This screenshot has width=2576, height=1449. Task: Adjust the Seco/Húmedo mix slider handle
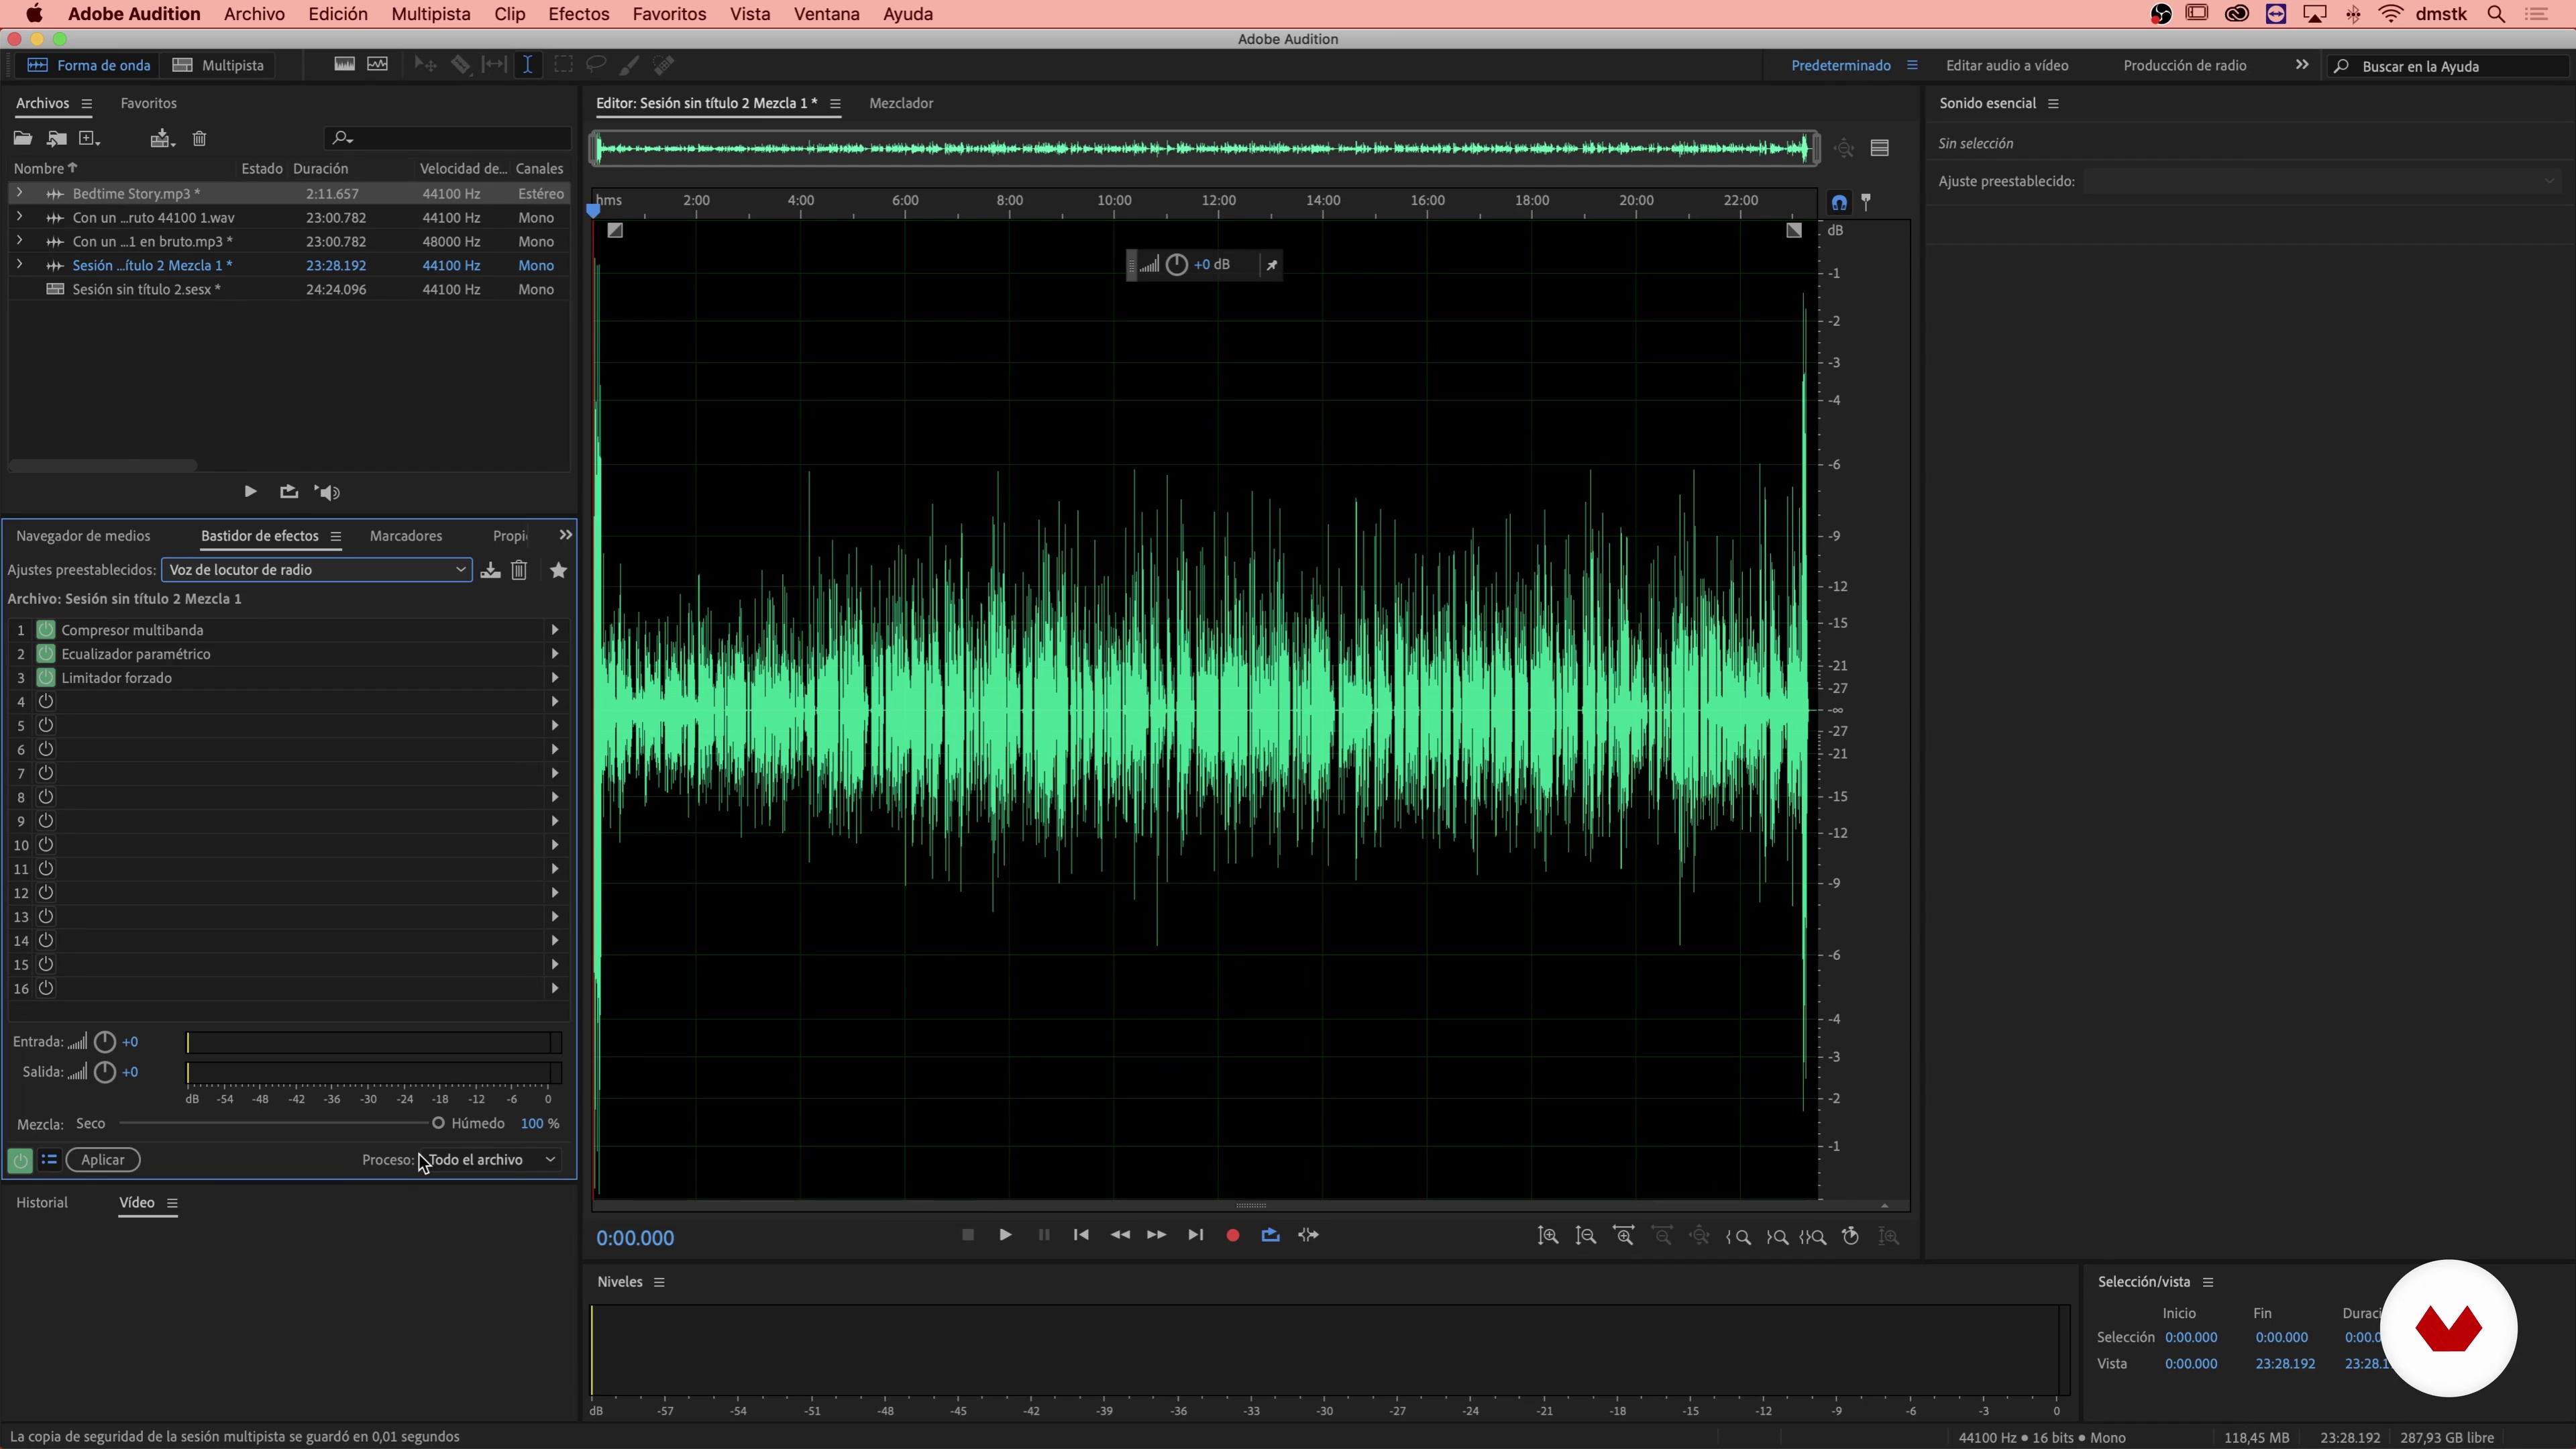438,1123
